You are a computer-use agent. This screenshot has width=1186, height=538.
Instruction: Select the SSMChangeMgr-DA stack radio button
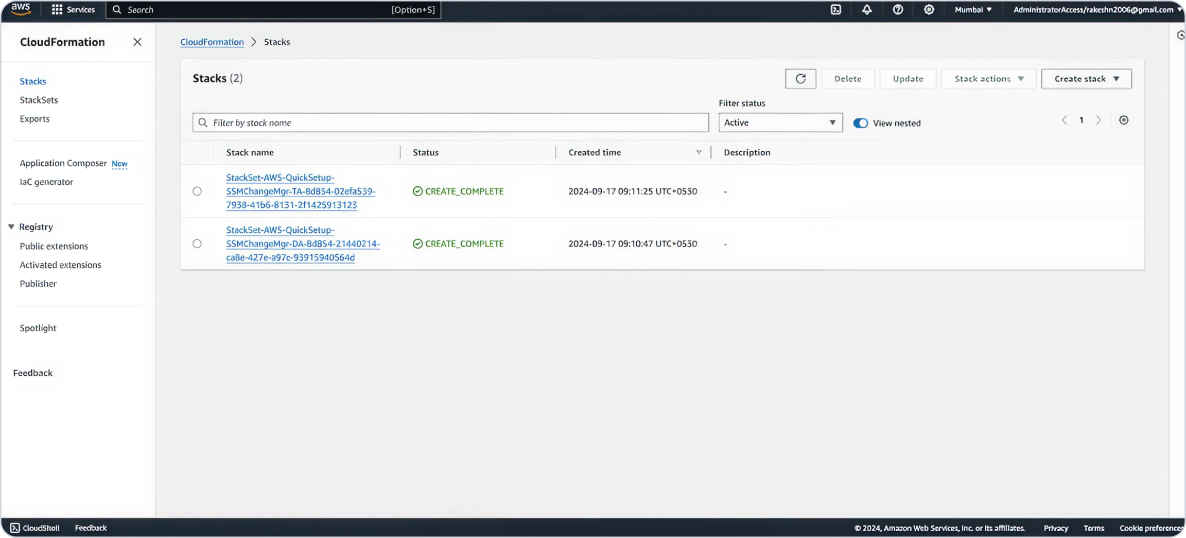197,244
